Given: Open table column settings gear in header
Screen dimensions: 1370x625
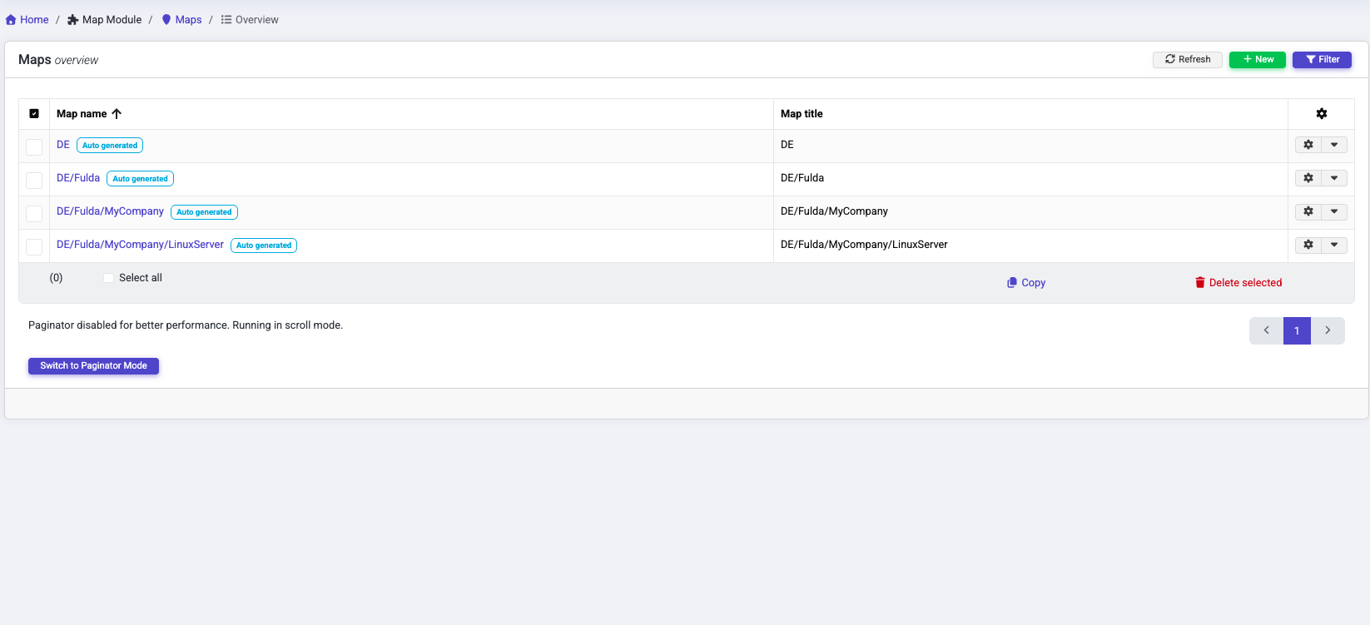Looking at the screenshot, I should click(1321, 114).
